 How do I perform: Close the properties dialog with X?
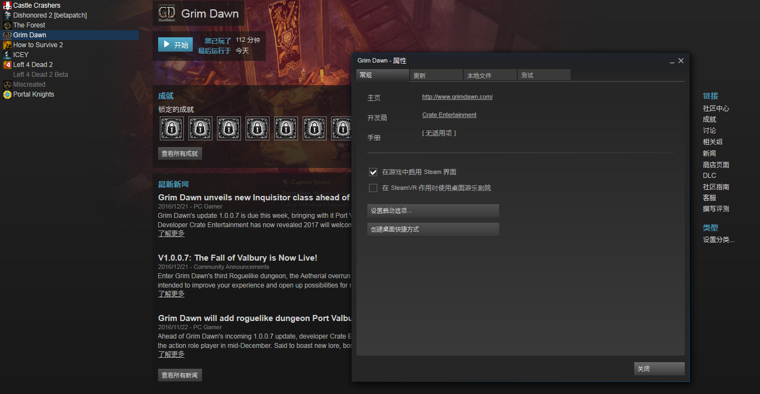coord(681,61)
